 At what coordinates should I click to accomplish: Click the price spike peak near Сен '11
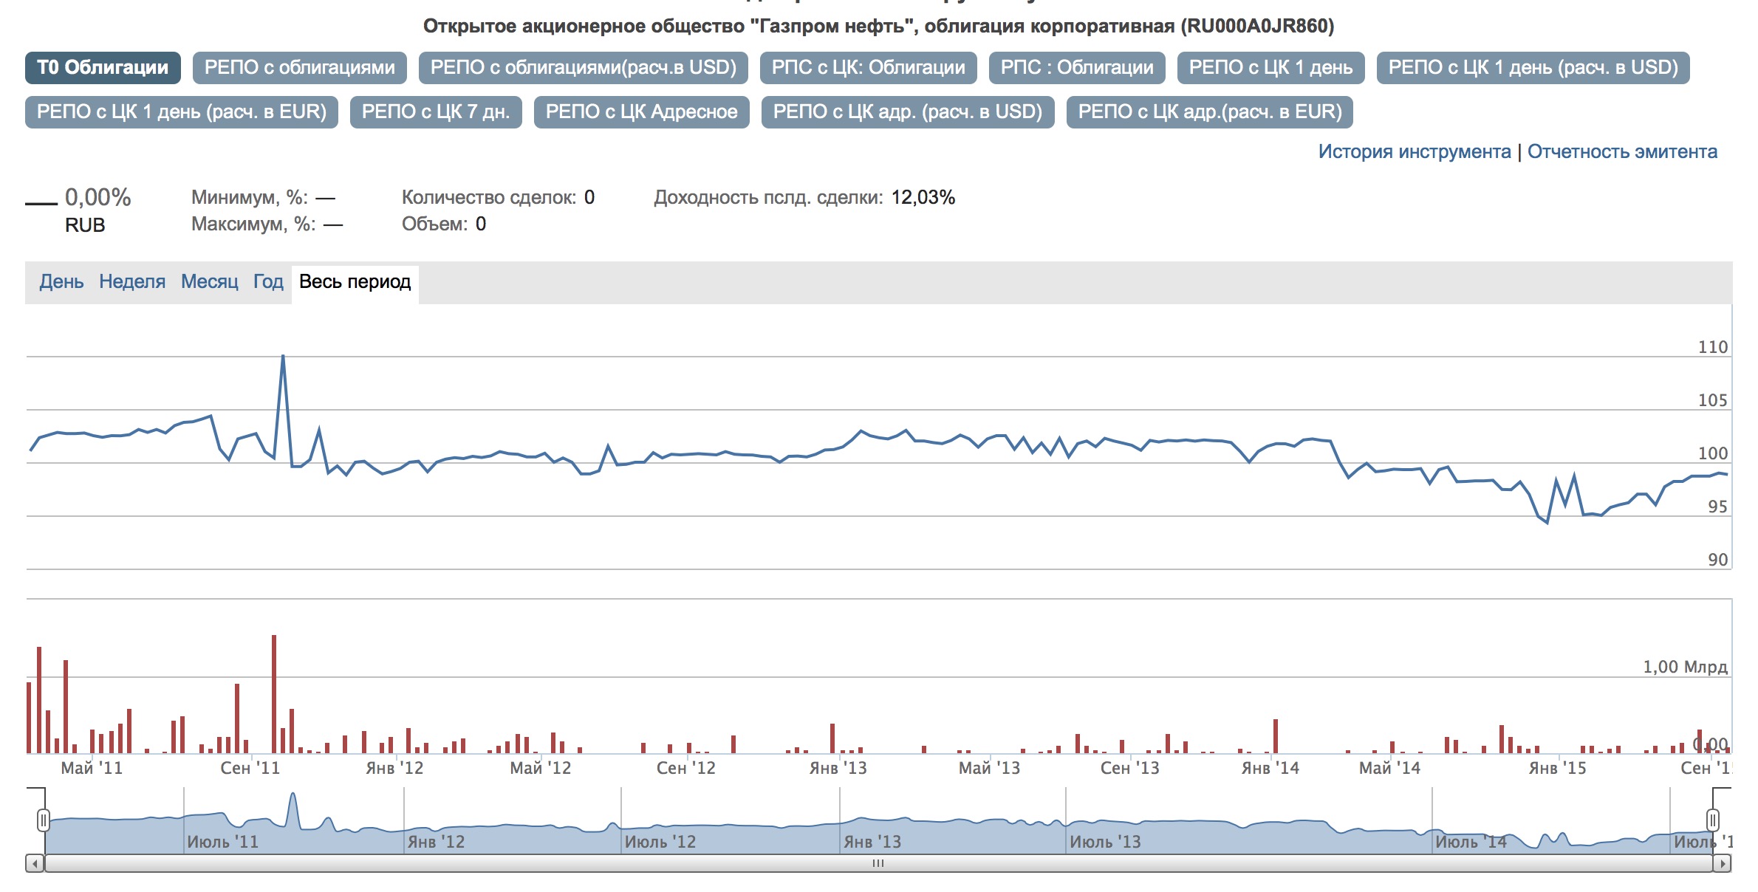click(x=283, y=357)
